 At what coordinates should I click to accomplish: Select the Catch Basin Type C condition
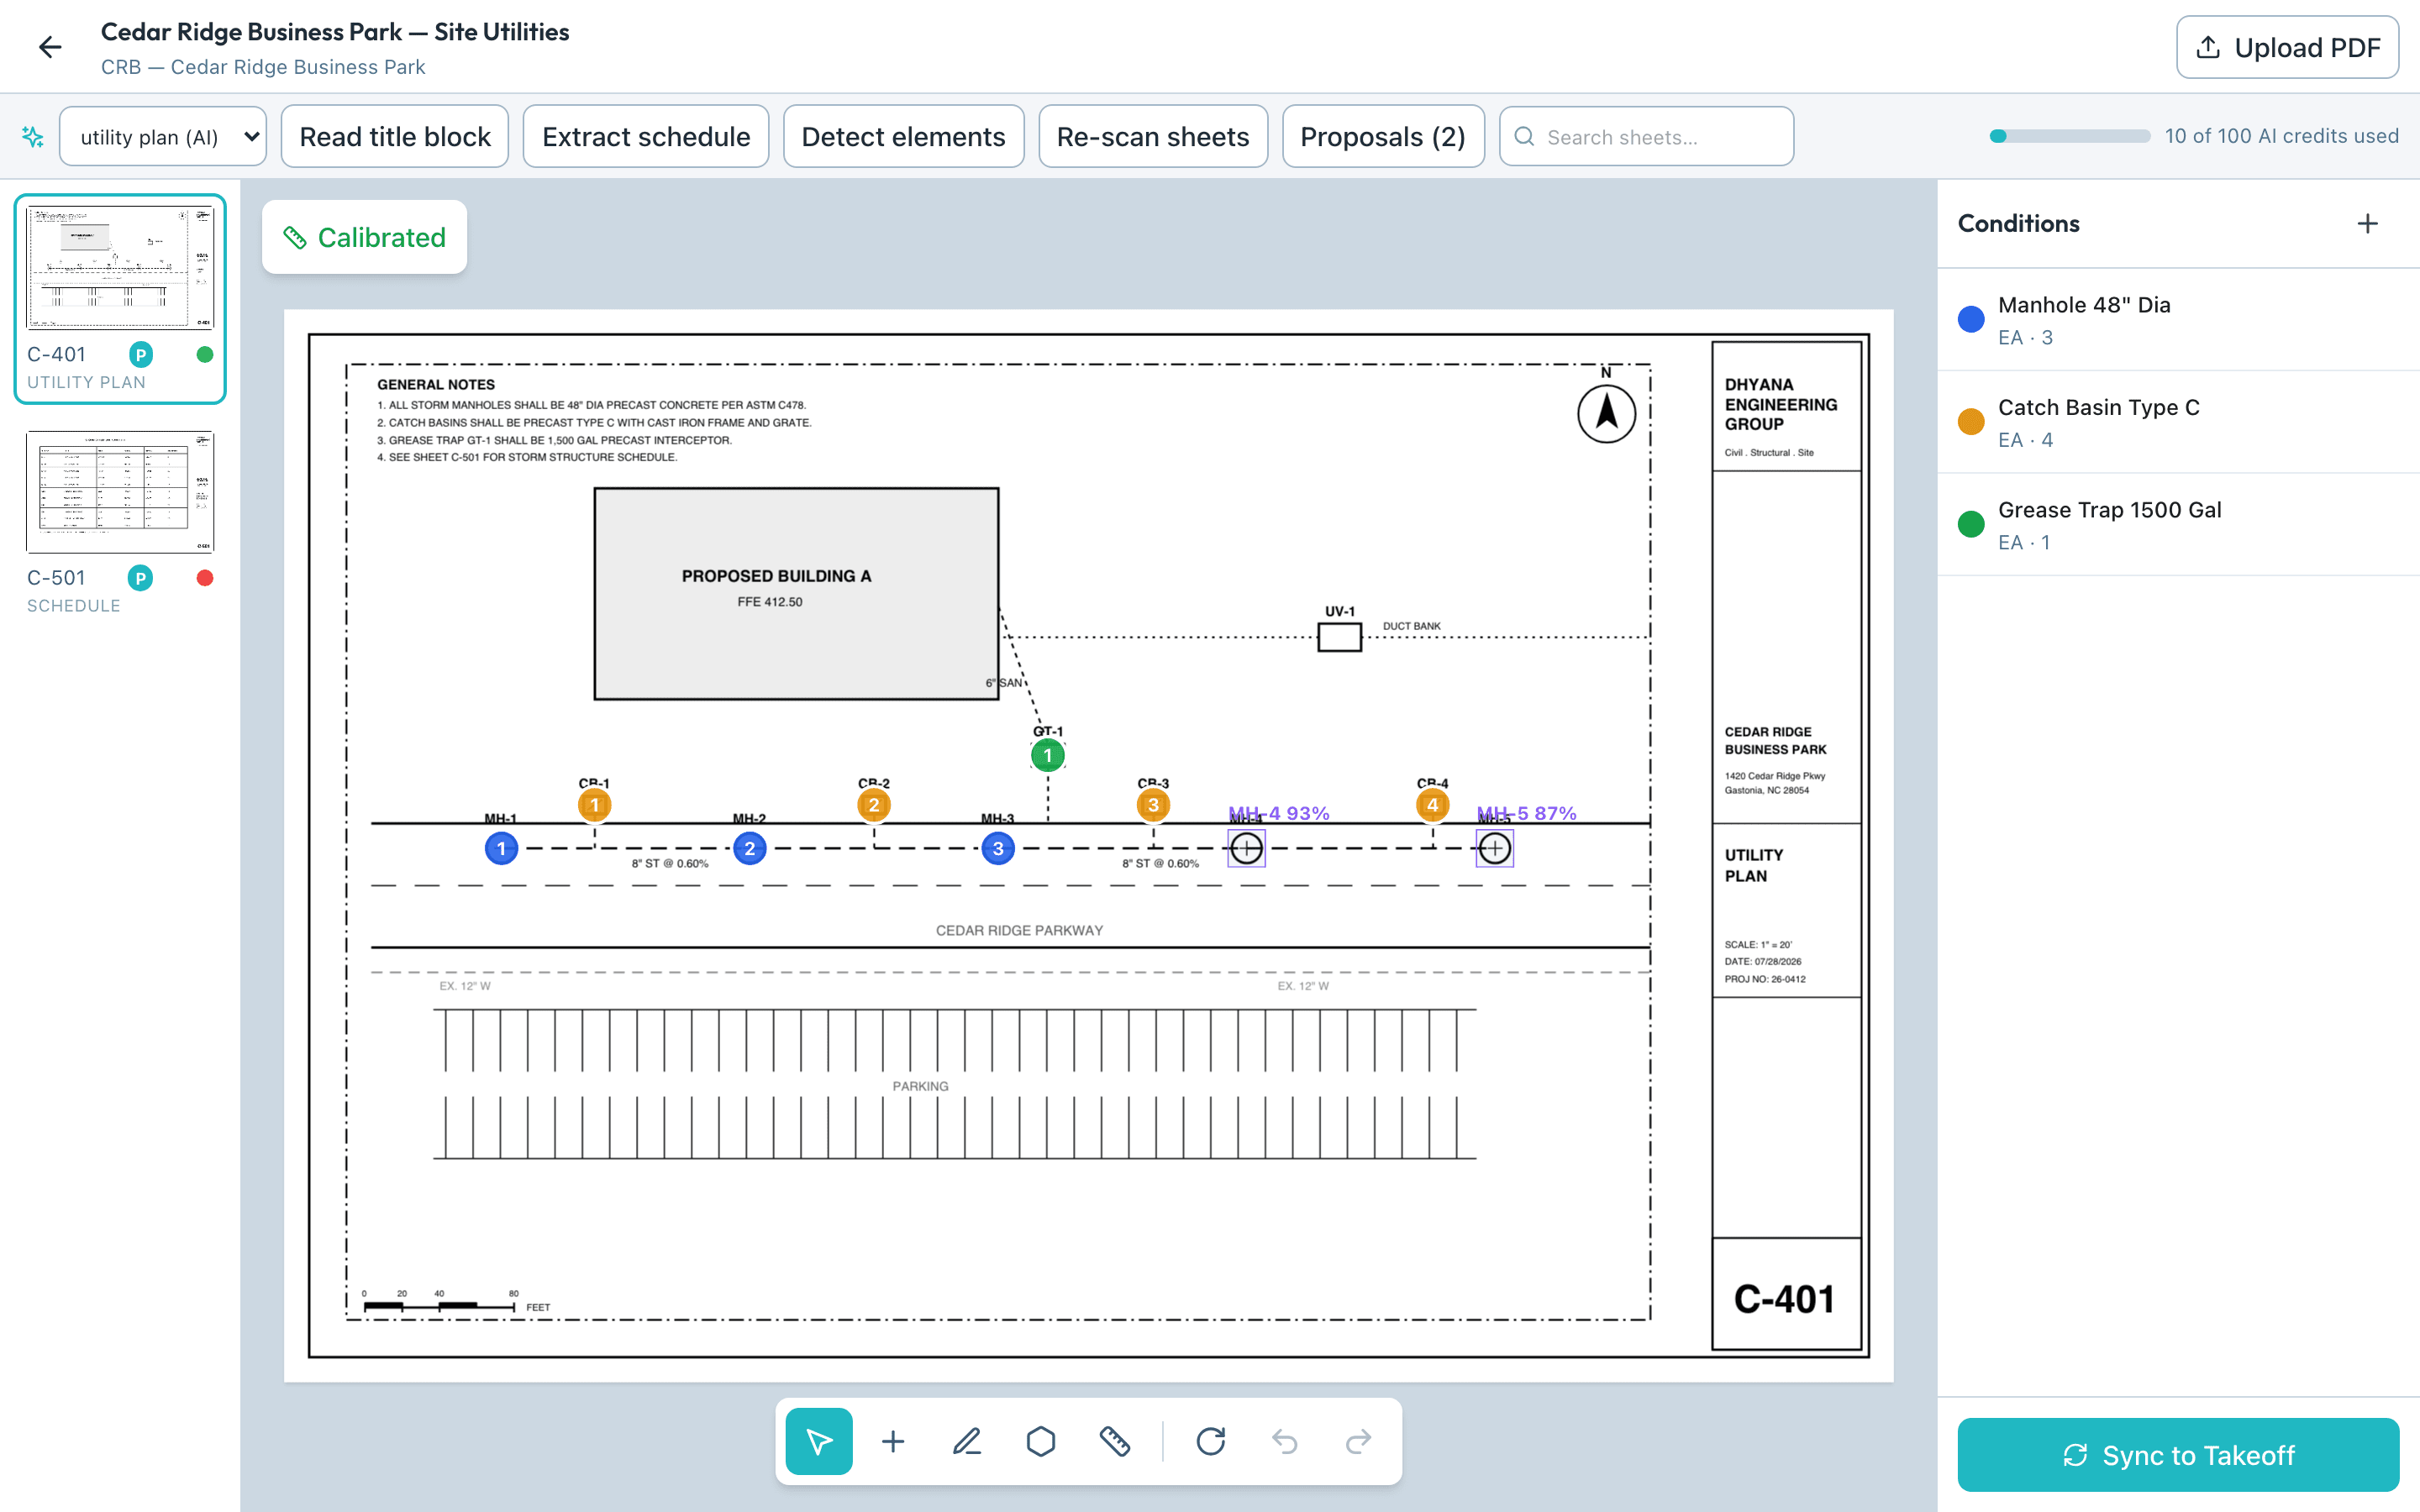(x=2178, y=423)
